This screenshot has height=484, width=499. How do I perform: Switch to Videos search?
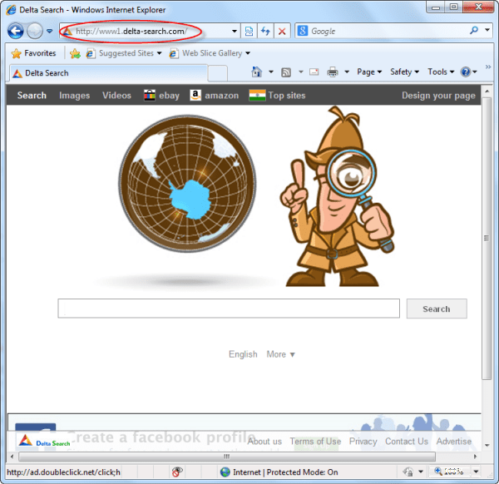(116, 95)
